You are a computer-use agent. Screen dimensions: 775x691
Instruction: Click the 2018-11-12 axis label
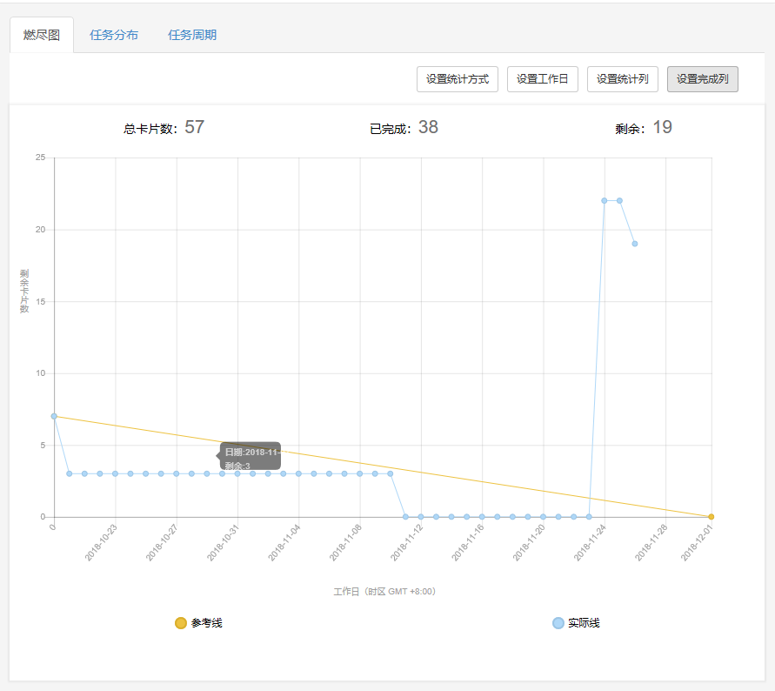coord(407,542)
